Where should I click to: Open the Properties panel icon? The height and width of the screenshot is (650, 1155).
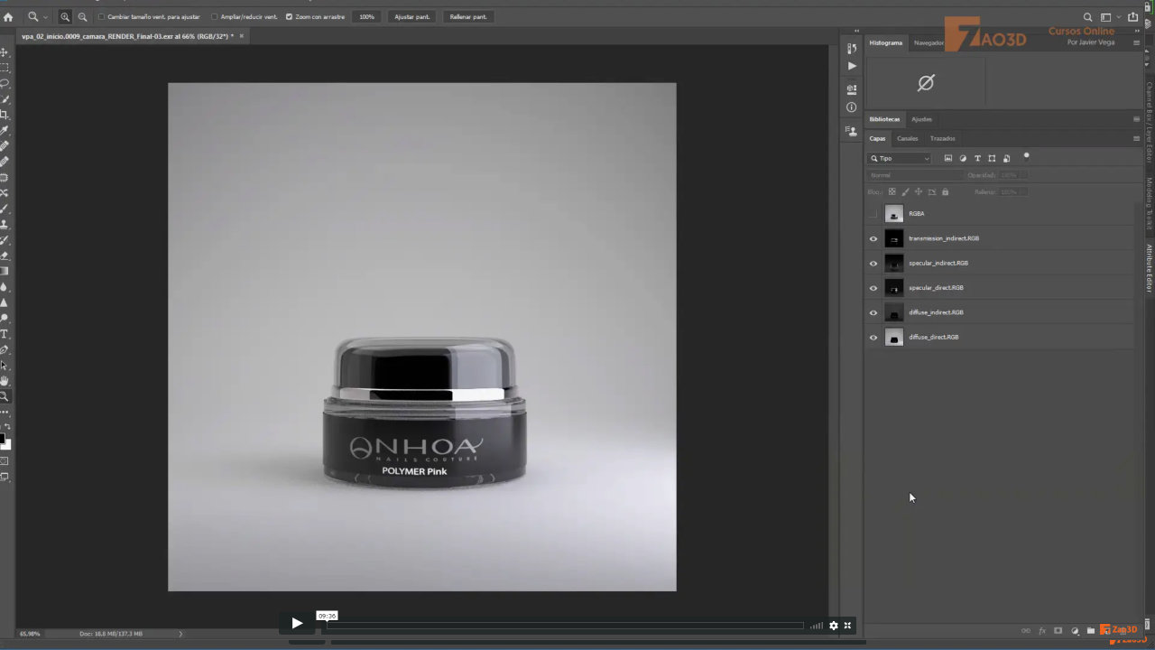852,89
